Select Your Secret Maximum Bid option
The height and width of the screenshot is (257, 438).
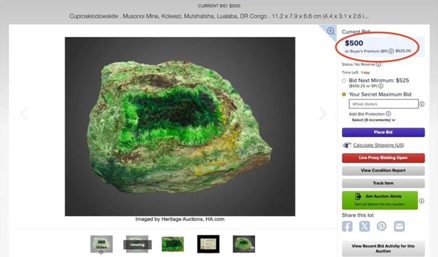tap(344, 94)
